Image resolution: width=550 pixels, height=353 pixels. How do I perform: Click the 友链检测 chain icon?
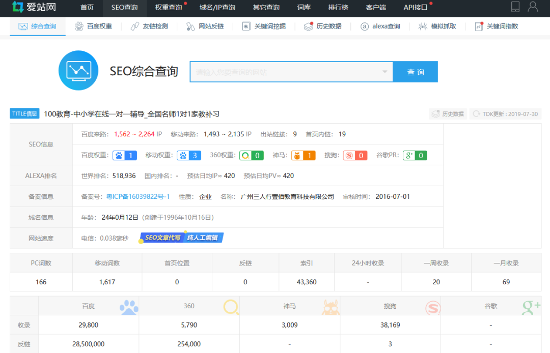tap(134, 26)
